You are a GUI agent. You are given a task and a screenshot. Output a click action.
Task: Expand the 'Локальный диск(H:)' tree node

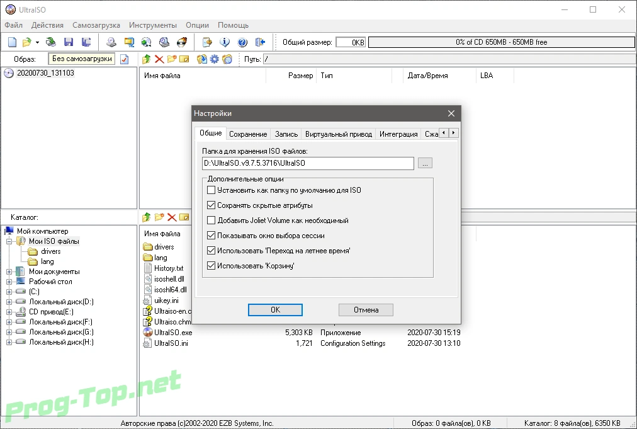(9, 342)
